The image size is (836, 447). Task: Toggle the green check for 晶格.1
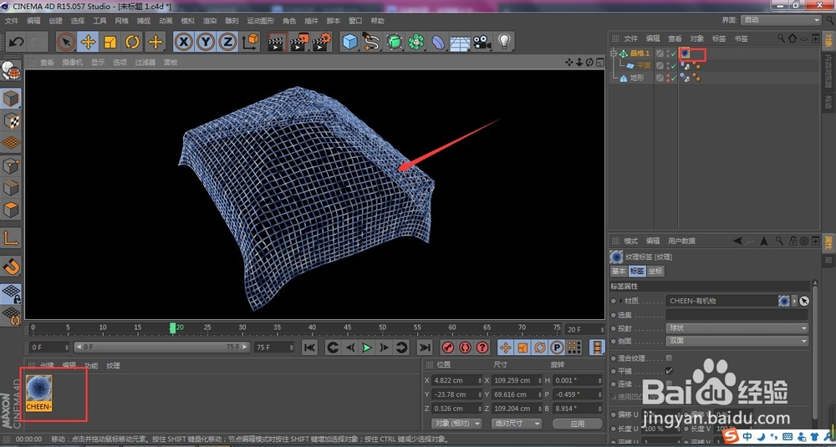[674, 53]
